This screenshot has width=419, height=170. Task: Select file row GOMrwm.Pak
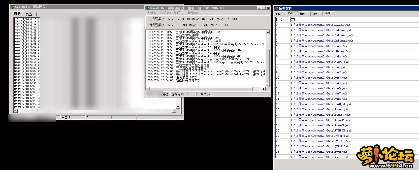click(x=347, y=51)
